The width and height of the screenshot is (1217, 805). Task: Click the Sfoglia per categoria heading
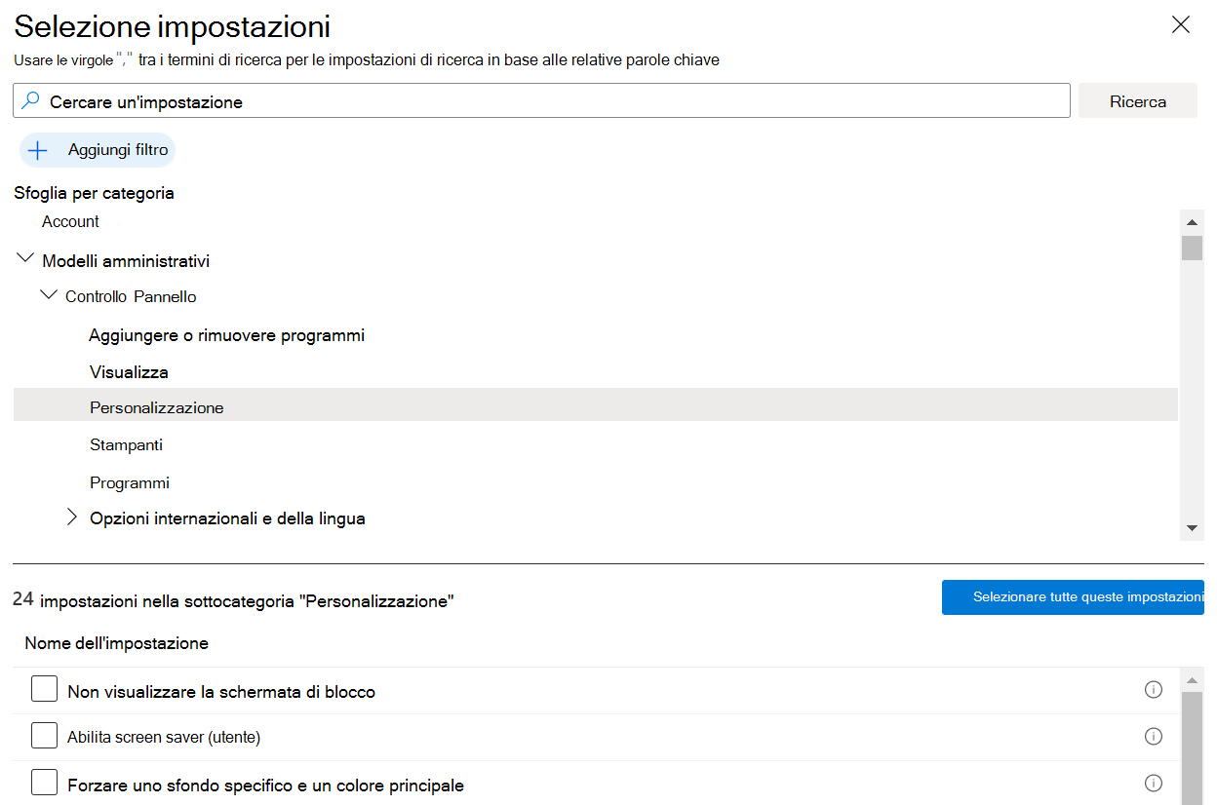94,193
